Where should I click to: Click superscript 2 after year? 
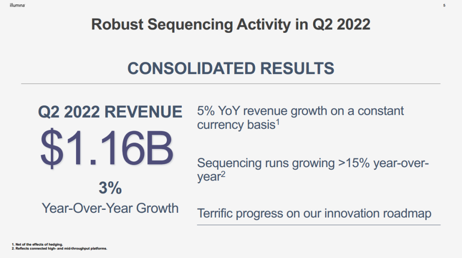(223, 174)
